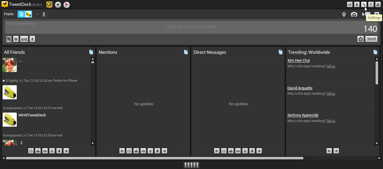Click the column navigator bars at bottom
Image resolution: width=383 pixels, height=169 pixels.
click(191, 165)
